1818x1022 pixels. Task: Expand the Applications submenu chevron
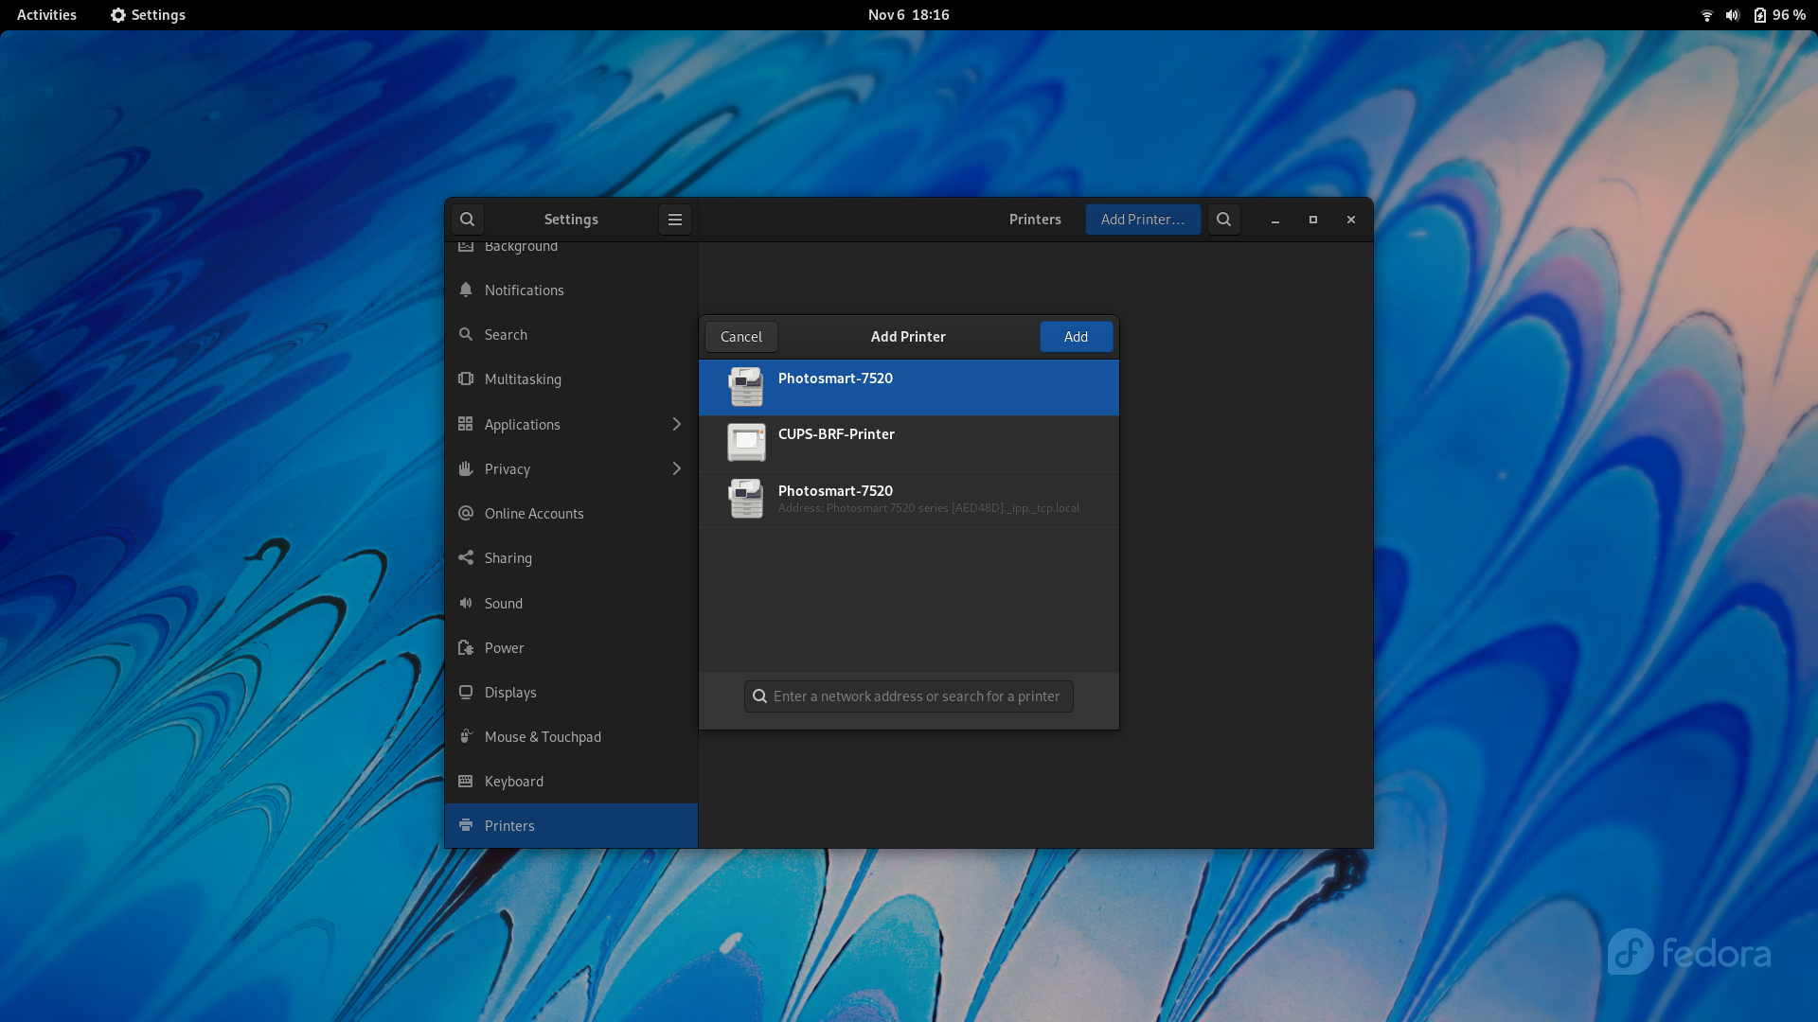pyautogui.click(x=676, y=424)
